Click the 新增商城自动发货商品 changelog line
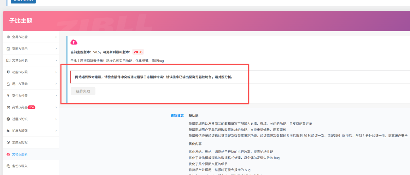 pos(250,124)
